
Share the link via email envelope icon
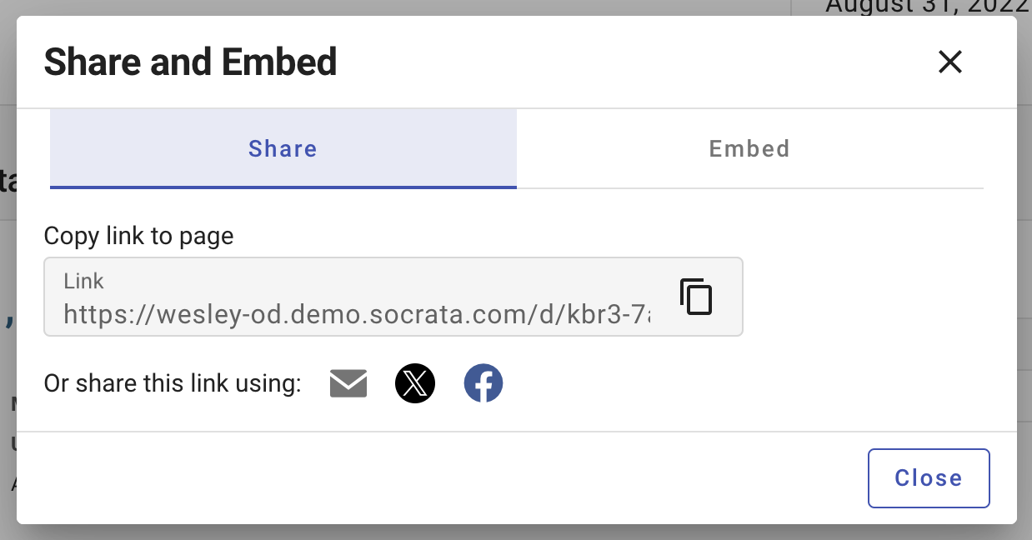pos(348,384)
